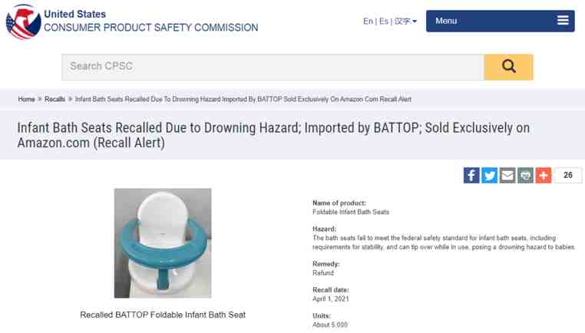Click the share count box showing 26
585x333 pixels.
pos(568,175)
